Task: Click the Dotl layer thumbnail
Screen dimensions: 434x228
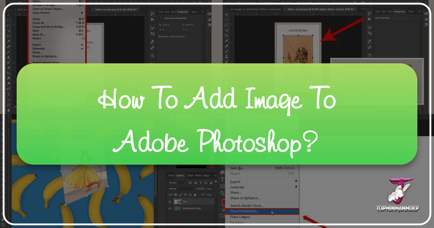Action: pos(177,202)
